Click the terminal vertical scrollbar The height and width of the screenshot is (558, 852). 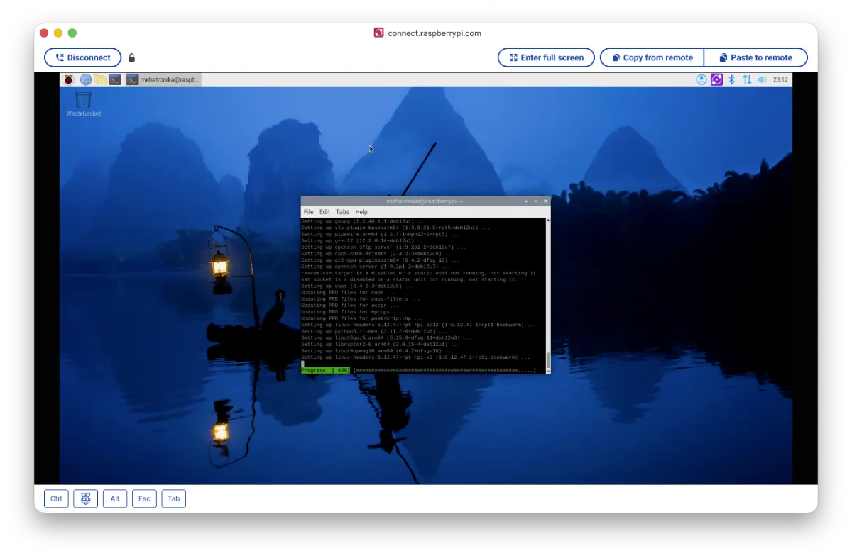coord(548,296)
